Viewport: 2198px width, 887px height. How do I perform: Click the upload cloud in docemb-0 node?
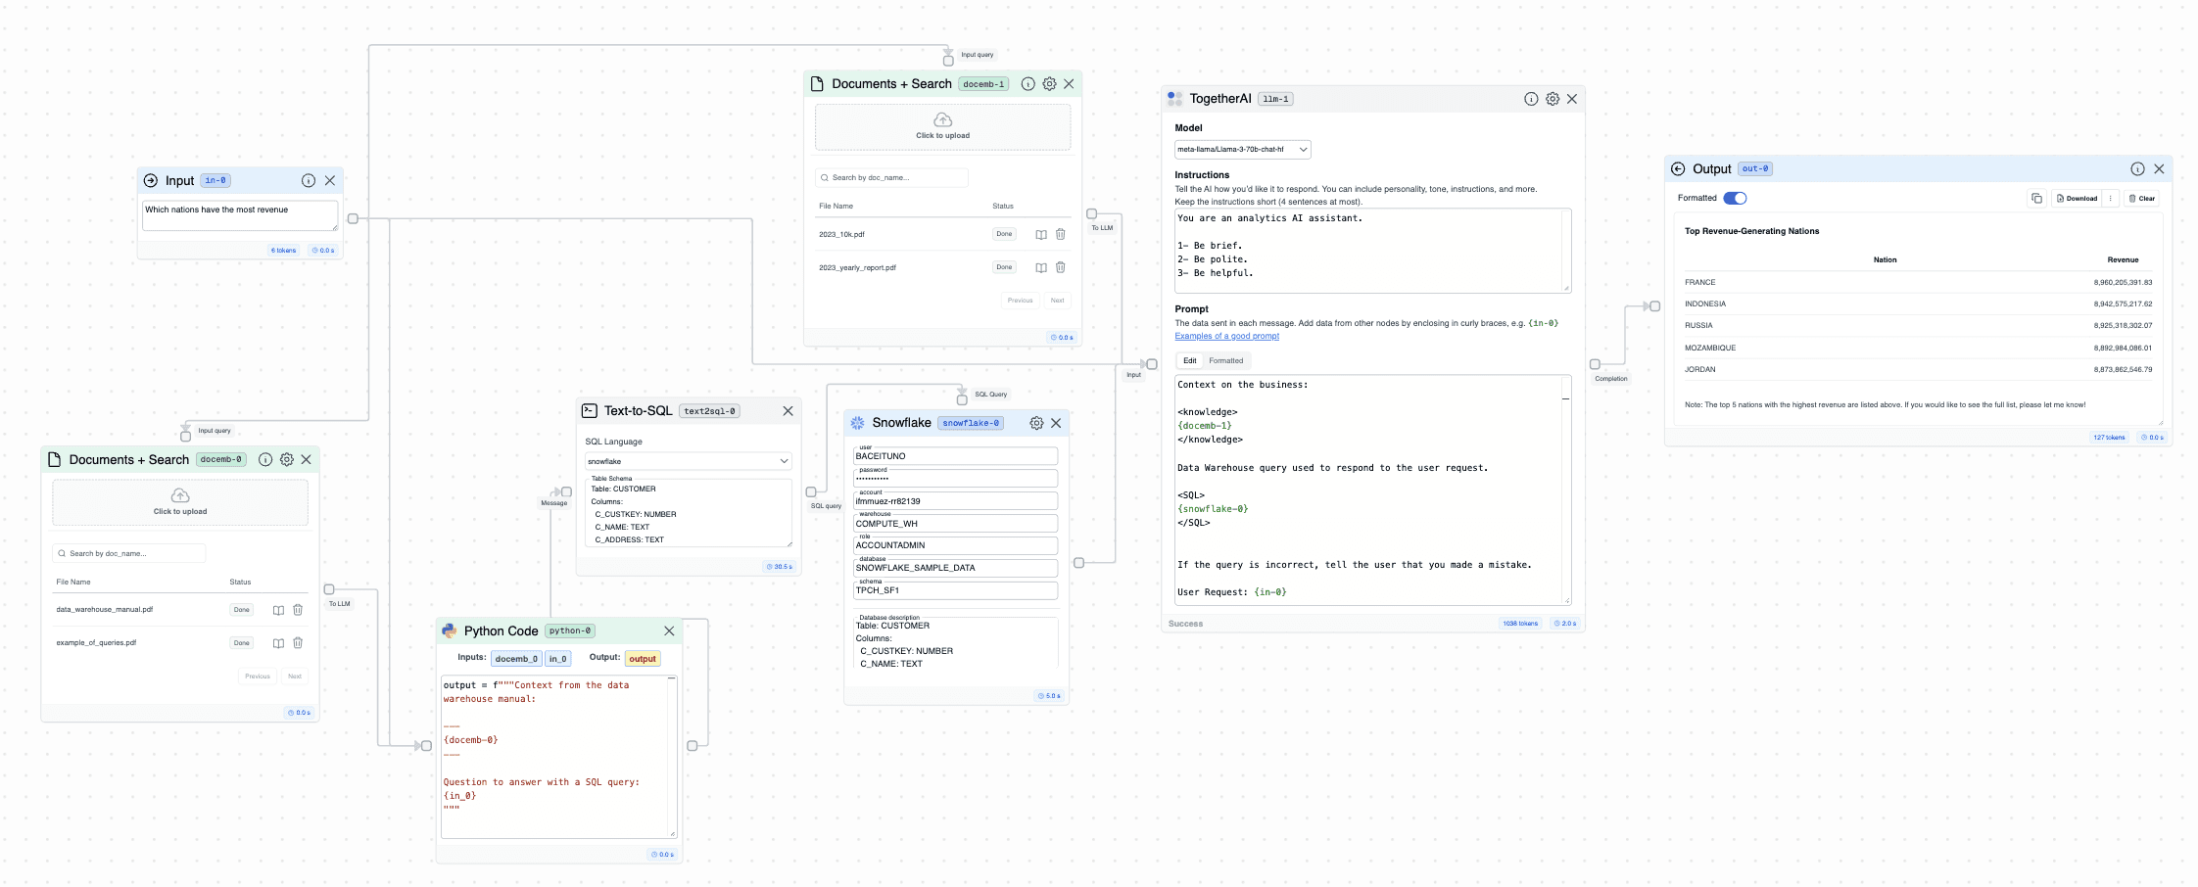click(x=180, y=495)
